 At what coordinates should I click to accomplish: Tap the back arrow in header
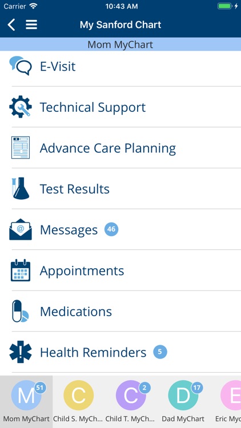point(11,25)
